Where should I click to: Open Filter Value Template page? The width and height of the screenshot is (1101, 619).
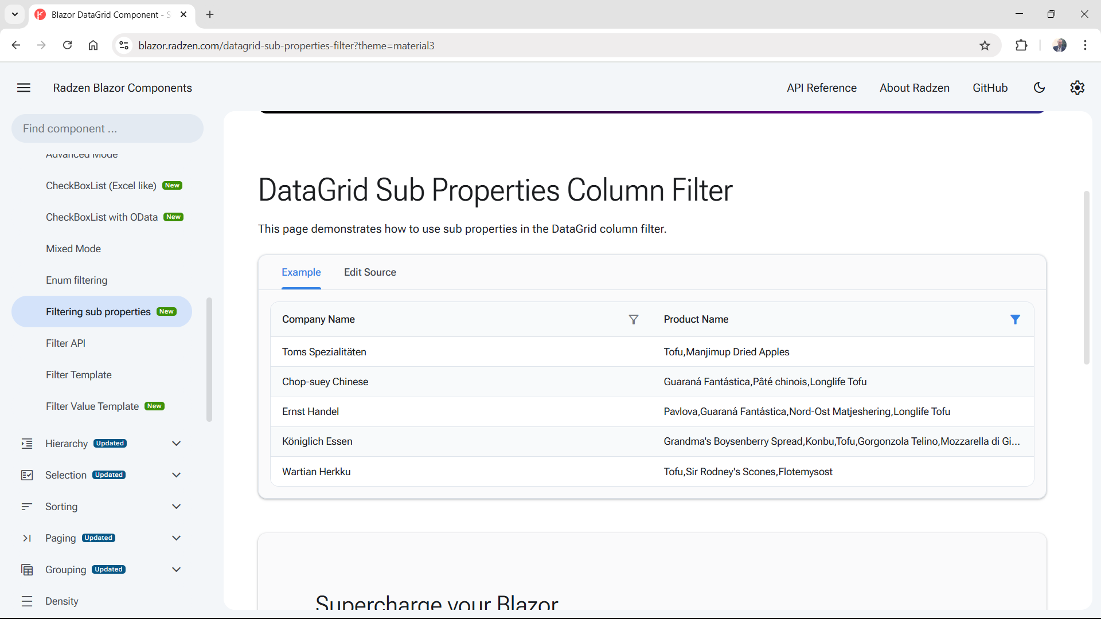coord(101,406)
